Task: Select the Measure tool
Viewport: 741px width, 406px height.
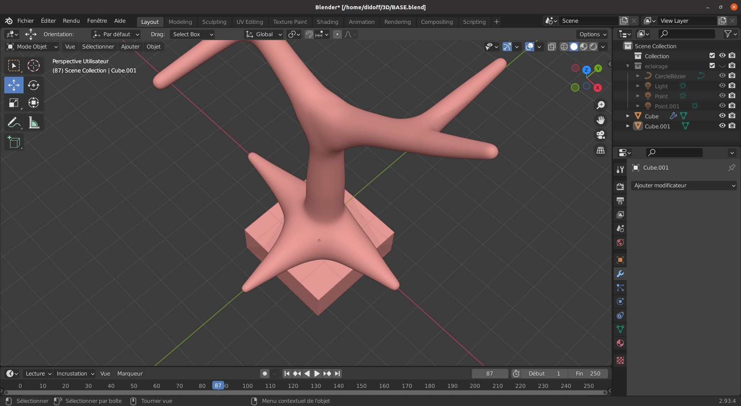Action: 34,123
